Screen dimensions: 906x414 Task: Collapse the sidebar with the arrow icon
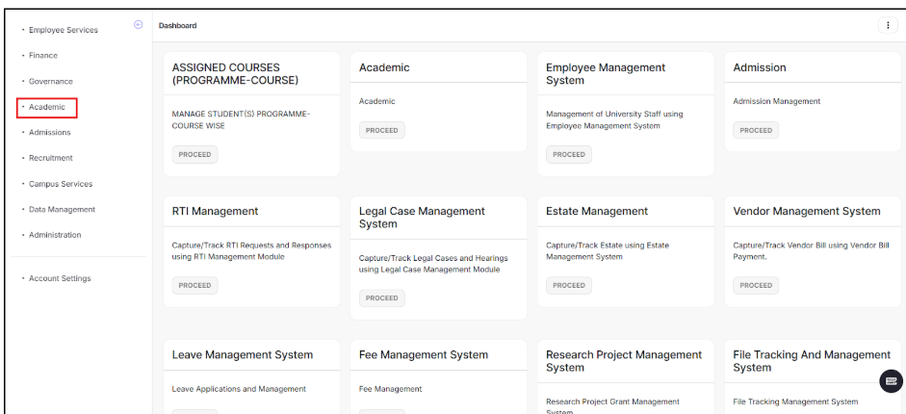[138, 24]
